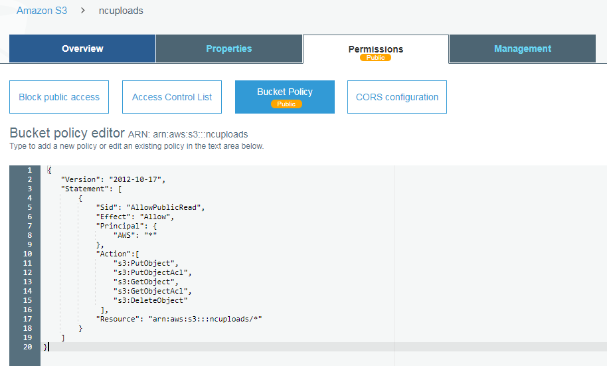
Task: Open the Access Control List section
Action: click(x=172, y=97)
